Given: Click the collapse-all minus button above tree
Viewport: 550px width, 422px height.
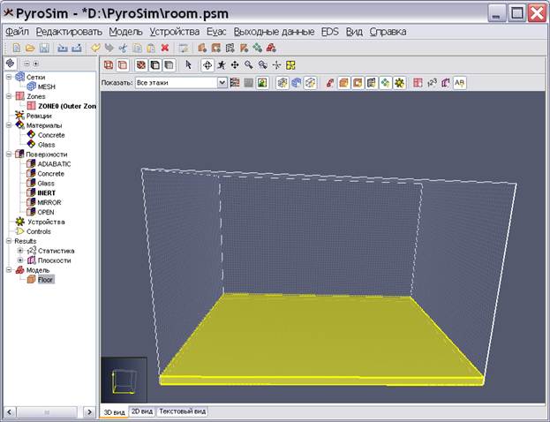Looking at the screenshot, I should pyautogui.click(x=26, y=64).
